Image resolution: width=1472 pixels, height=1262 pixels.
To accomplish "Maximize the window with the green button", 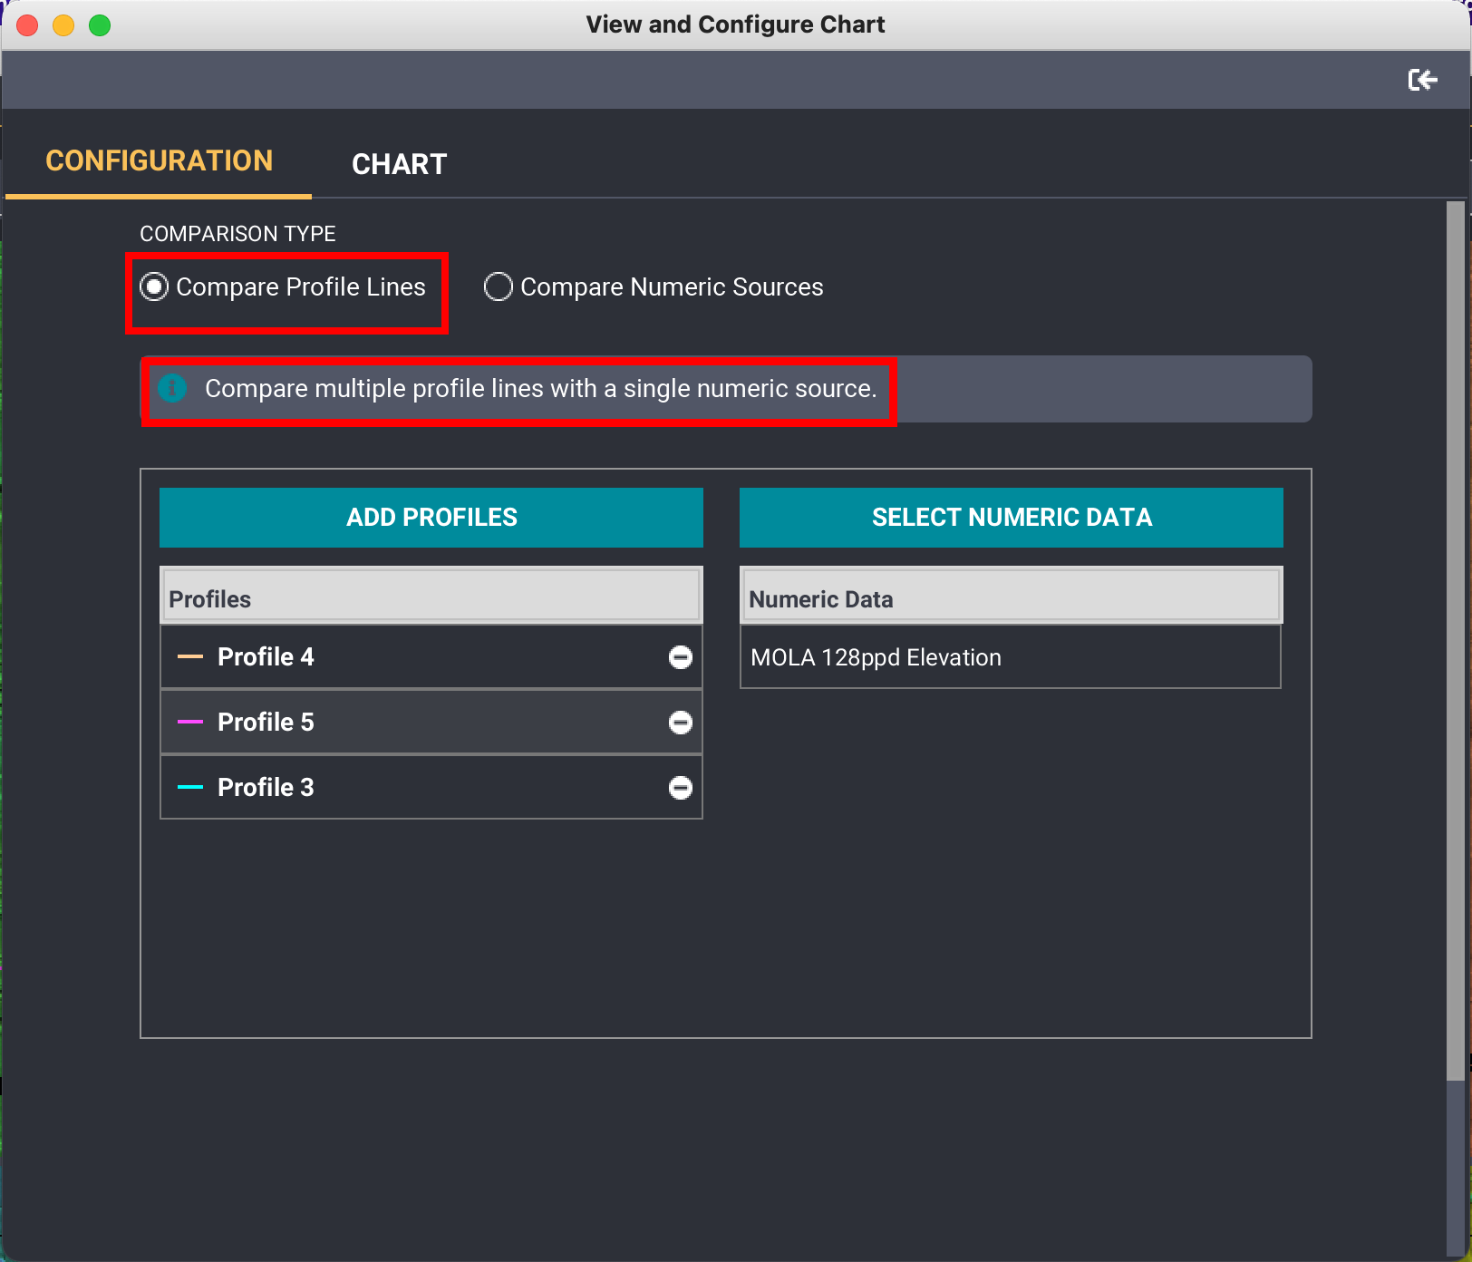I will [x=100, y=25].
